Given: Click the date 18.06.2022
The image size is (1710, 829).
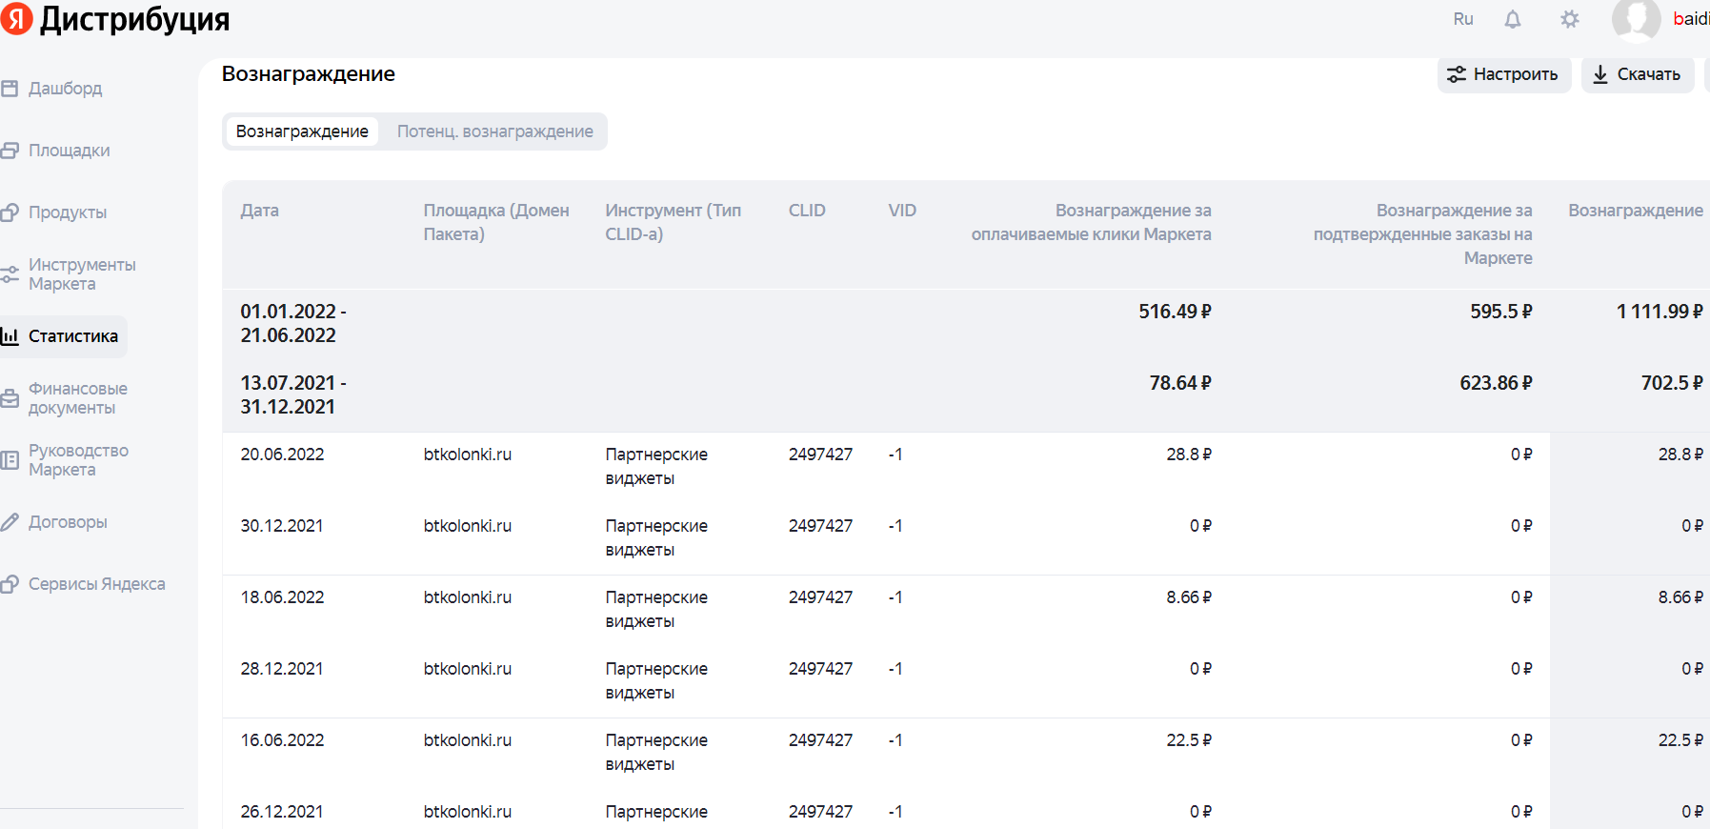Looking at the screenshot, I should [282, 597].
